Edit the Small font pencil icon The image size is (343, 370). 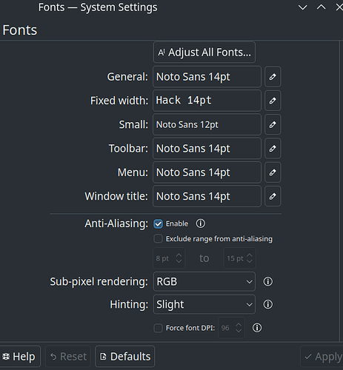coord(273,124)
